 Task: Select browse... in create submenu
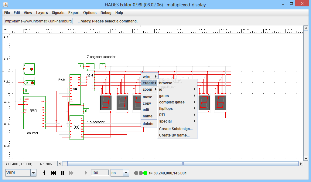point(177,83)
